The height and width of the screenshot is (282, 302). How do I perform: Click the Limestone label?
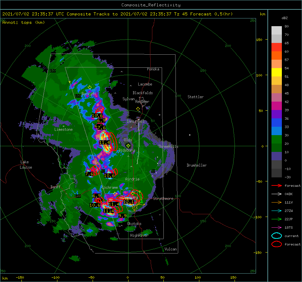click(63, 129)
